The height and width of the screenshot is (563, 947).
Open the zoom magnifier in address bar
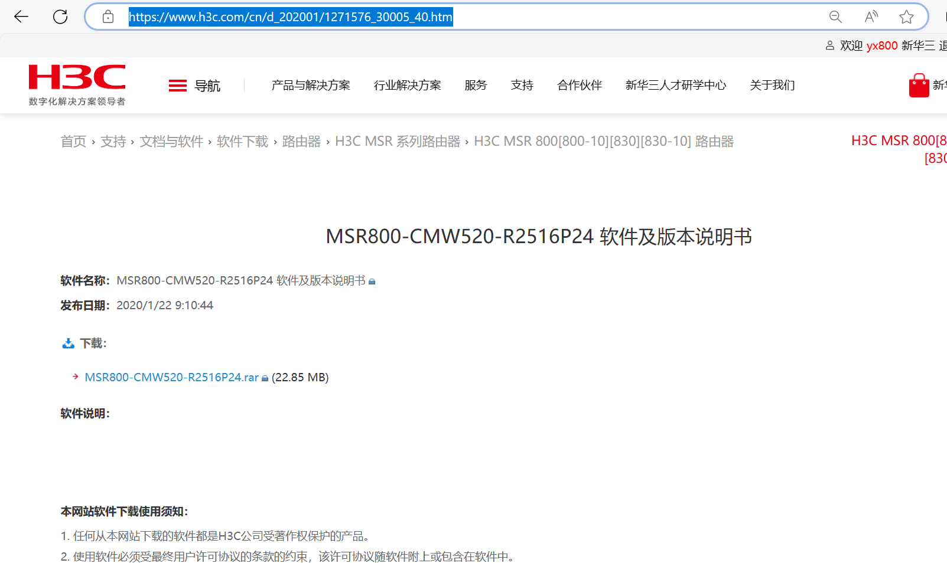pyautogui.click(x=835, y=17)
